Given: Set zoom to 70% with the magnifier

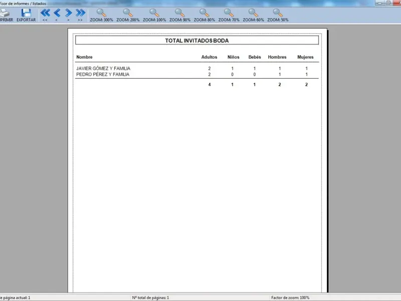Looking at the screenshot, I should [229, 13].
